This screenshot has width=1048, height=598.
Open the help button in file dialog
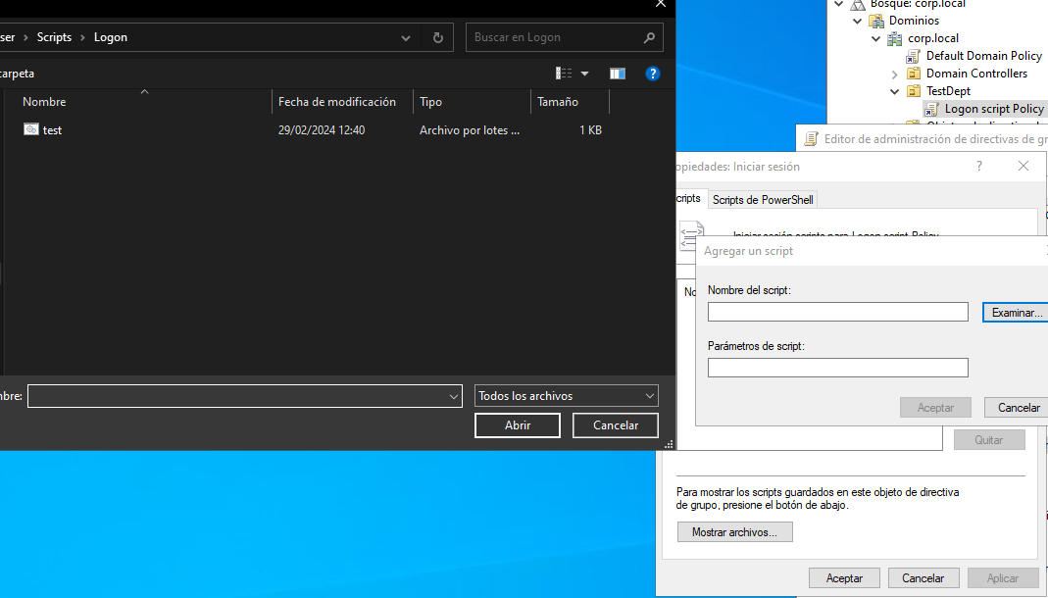[652, 74]
